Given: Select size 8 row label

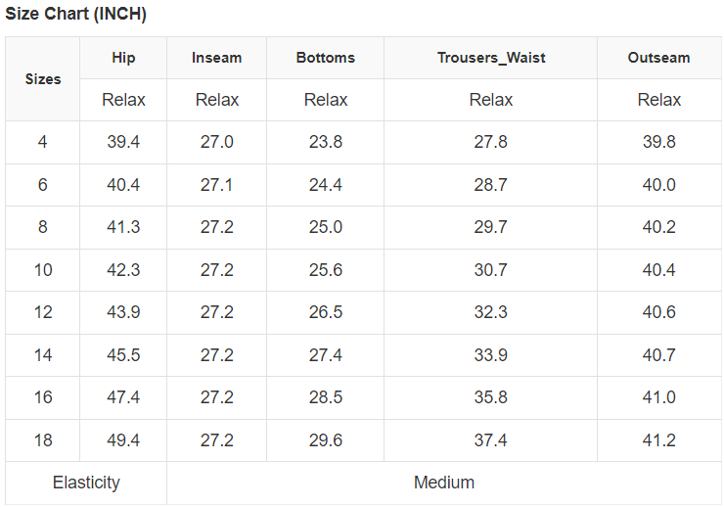Looking at the screenshot, I should (x=43, y=227).
